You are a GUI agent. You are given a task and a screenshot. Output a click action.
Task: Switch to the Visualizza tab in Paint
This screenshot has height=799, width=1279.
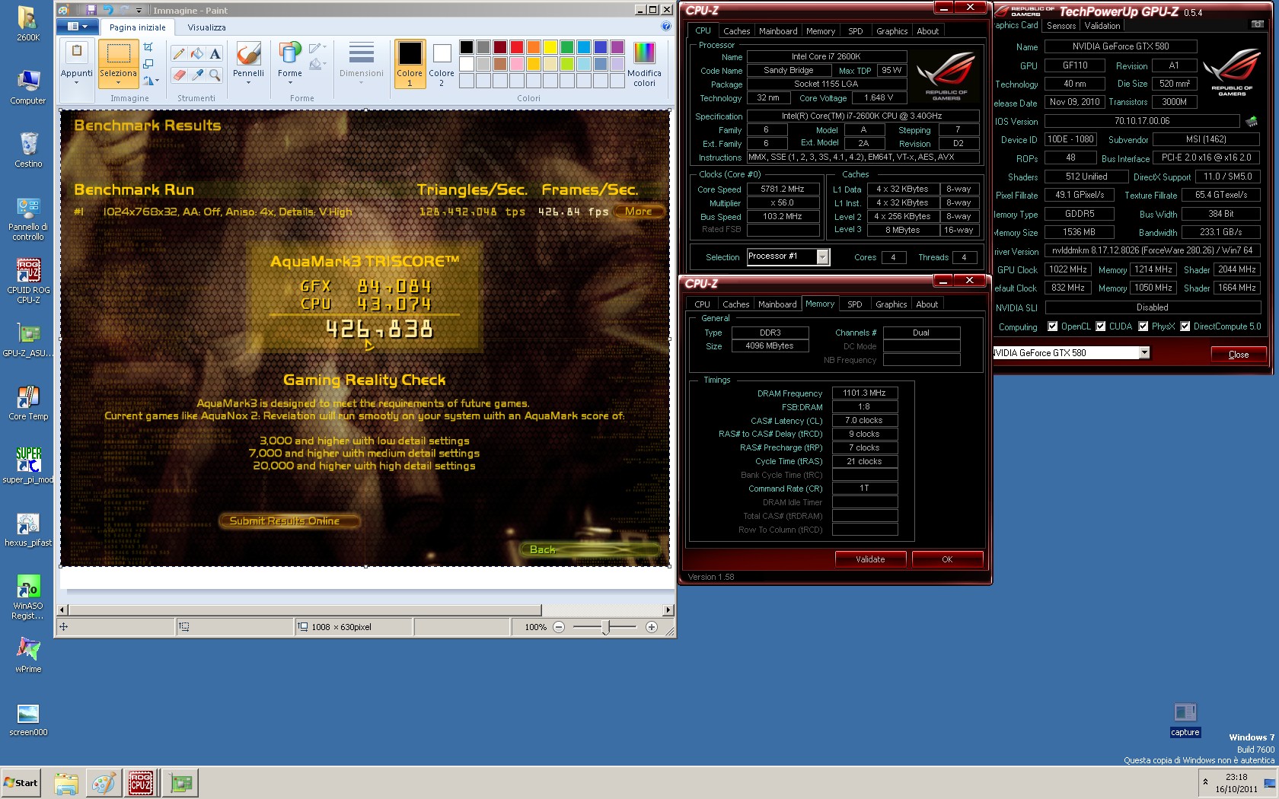pyautogui.click(x=206, y=27)
